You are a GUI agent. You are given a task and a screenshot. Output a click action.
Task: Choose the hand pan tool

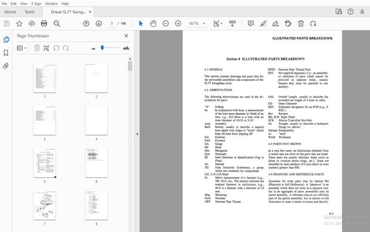[153, 24]
